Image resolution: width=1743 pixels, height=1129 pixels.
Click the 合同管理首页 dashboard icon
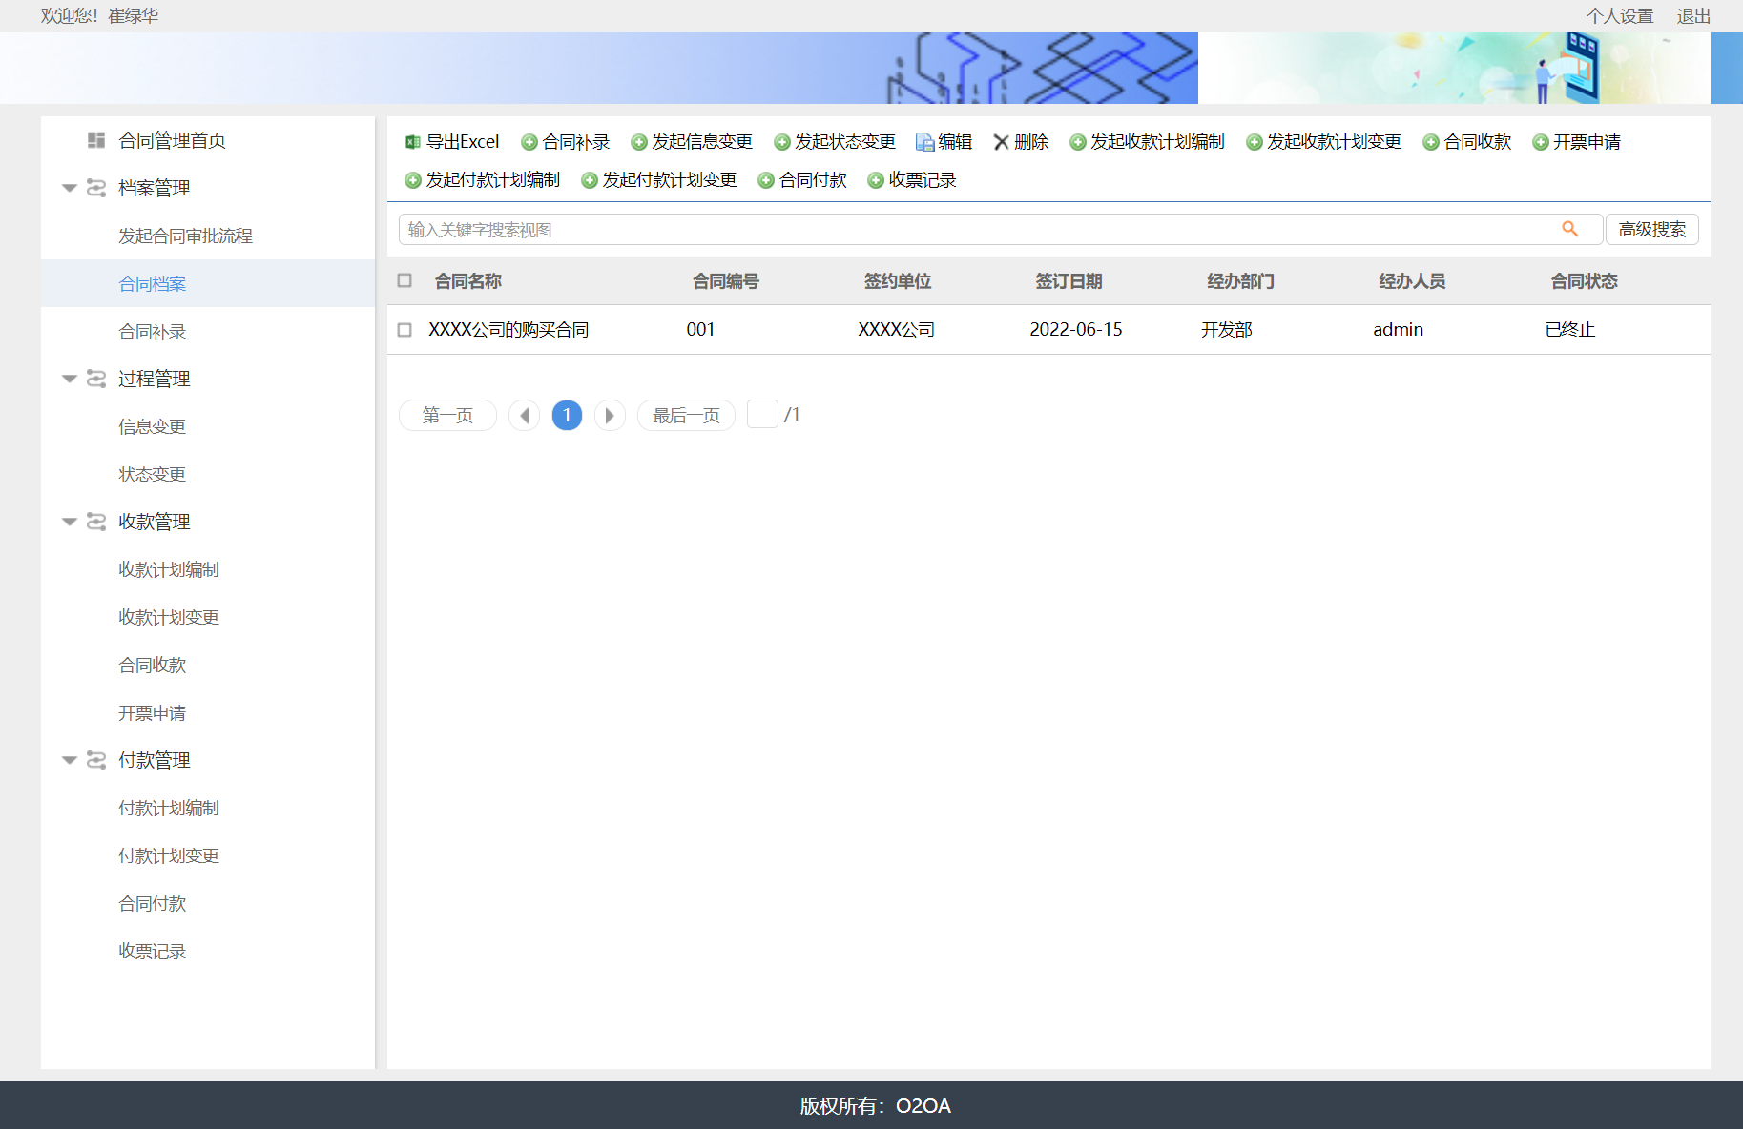tap(96, 140)
